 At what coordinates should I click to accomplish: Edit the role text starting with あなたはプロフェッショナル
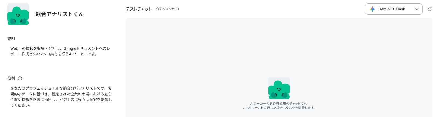[x=61, y=97]
